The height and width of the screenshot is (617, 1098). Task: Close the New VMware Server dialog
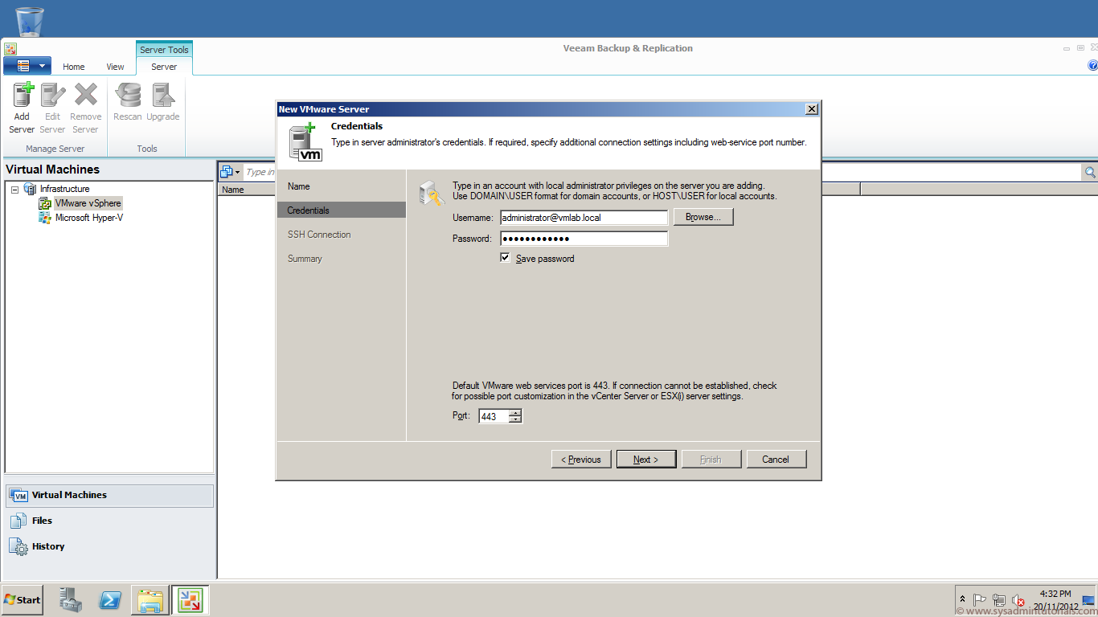(x=812, y=109)
